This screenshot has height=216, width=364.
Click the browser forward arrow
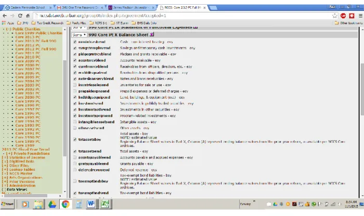[x=12, y=16]
